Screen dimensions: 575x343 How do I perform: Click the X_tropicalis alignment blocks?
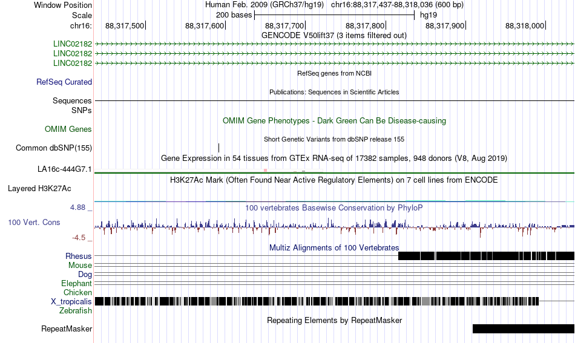(x=317, y=302)
